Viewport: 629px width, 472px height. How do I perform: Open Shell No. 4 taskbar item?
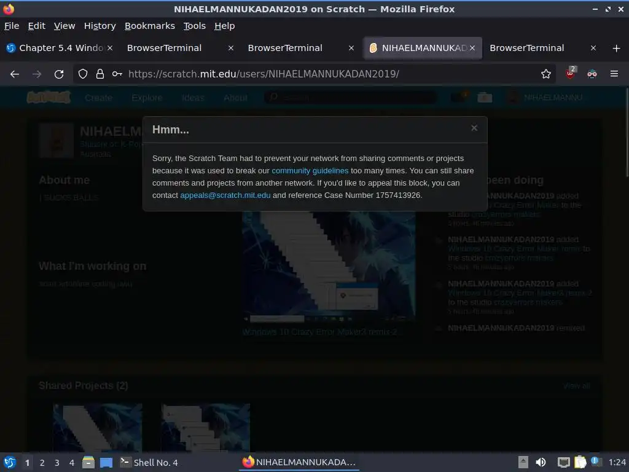click(149, 462)
